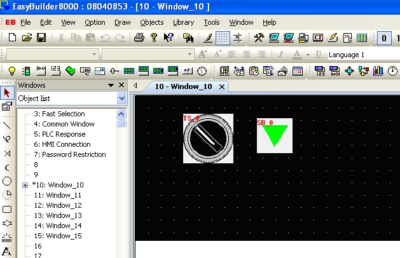
Task: Expand the *10: Window_10 tree node
Action: 25,185
